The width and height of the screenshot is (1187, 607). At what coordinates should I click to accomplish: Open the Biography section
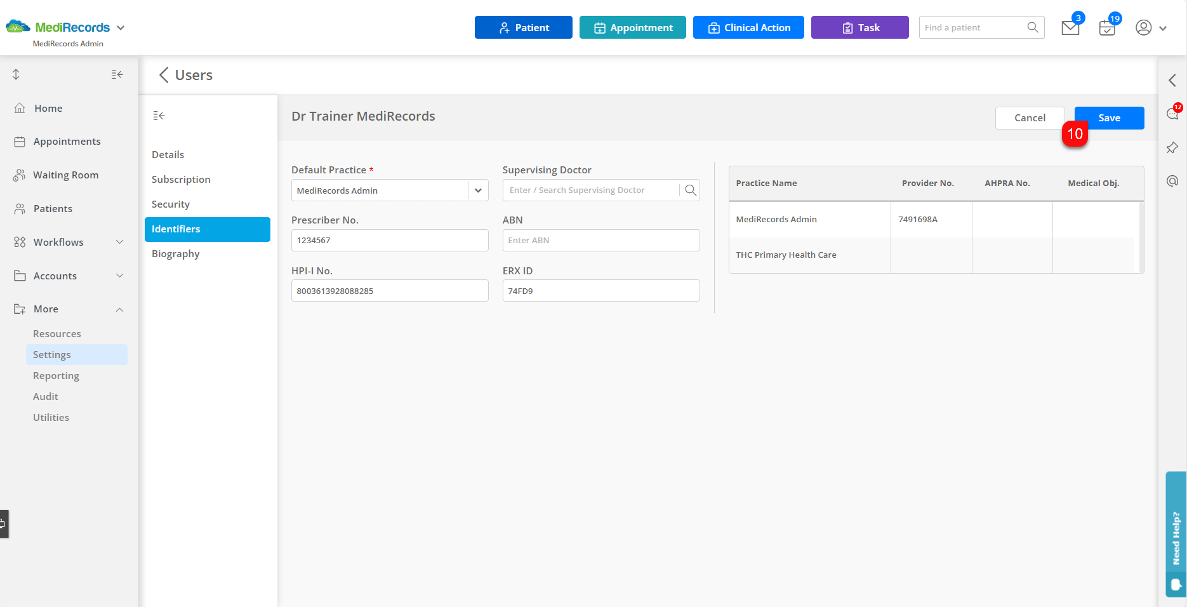176,253
